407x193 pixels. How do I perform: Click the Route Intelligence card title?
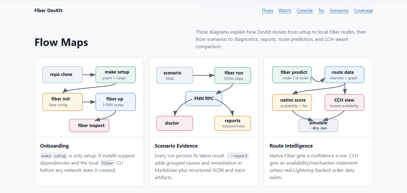pyautogui.click(x=291, y=146)
